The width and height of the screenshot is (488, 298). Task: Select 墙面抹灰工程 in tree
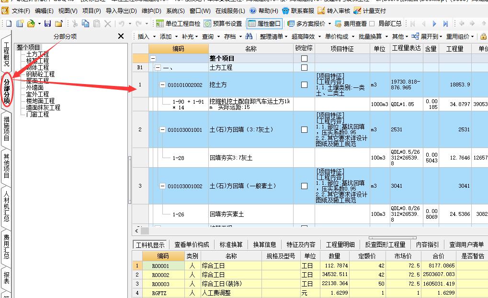coord(43,108)
